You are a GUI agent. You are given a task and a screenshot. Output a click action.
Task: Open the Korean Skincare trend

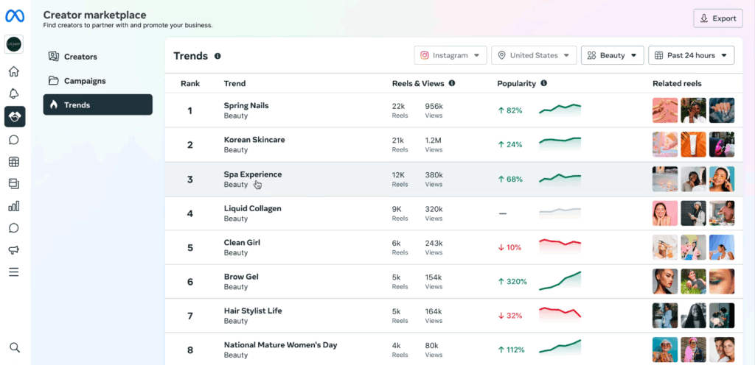(x=254, y=140)
